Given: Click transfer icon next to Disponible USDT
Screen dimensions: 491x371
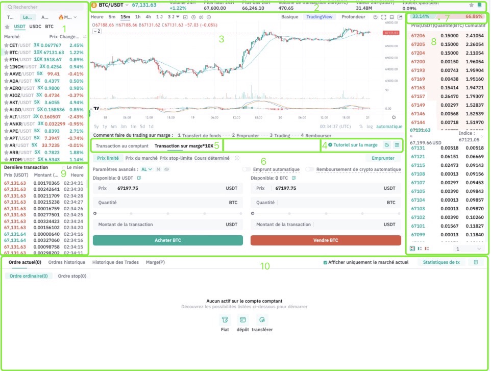Looking at the screenshot, I should (x=139, y=178).
